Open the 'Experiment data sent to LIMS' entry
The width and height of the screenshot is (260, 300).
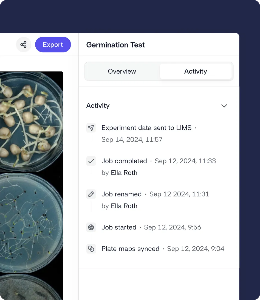pos(146,128)
